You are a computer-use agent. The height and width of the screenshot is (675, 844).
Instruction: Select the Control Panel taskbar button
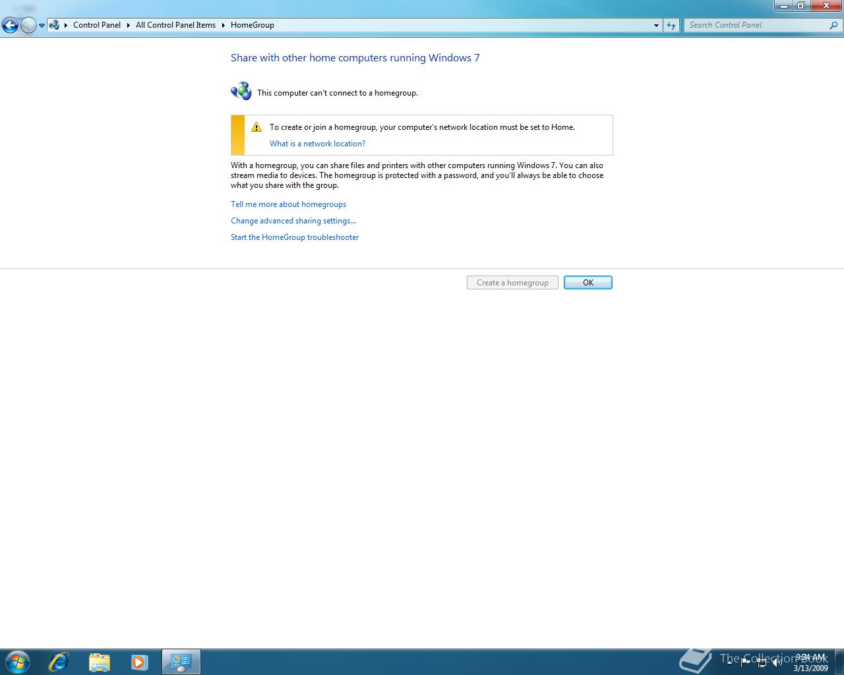tap(181, 662)
